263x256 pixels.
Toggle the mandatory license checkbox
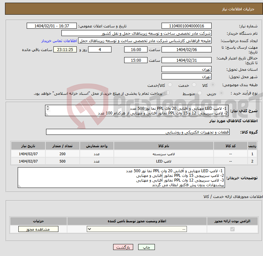pyautogui.click(x=232, y=229)
